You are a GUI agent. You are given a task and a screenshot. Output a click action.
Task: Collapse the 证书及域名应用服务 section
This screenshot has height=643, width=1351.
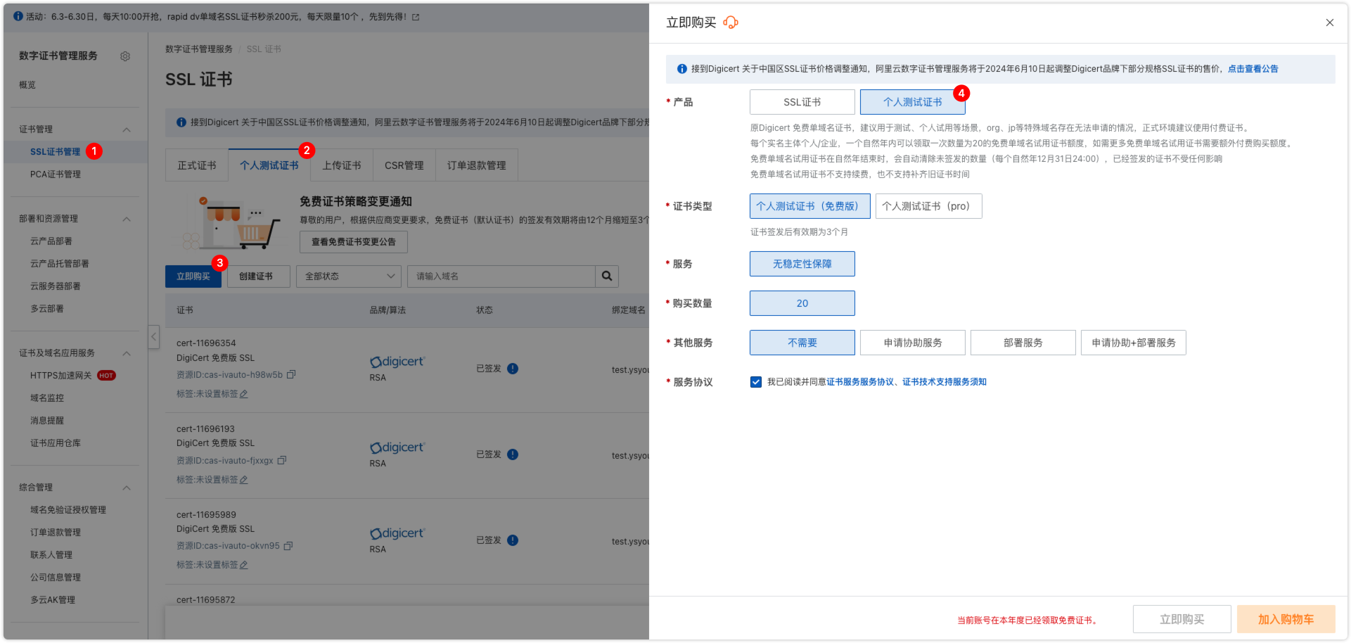(x=127, y=353)
